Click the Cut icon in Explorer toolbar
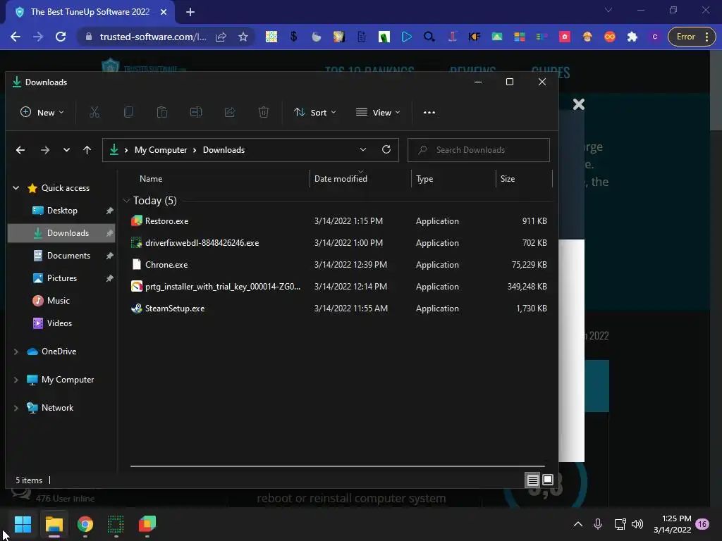 [x=94, y=112]
